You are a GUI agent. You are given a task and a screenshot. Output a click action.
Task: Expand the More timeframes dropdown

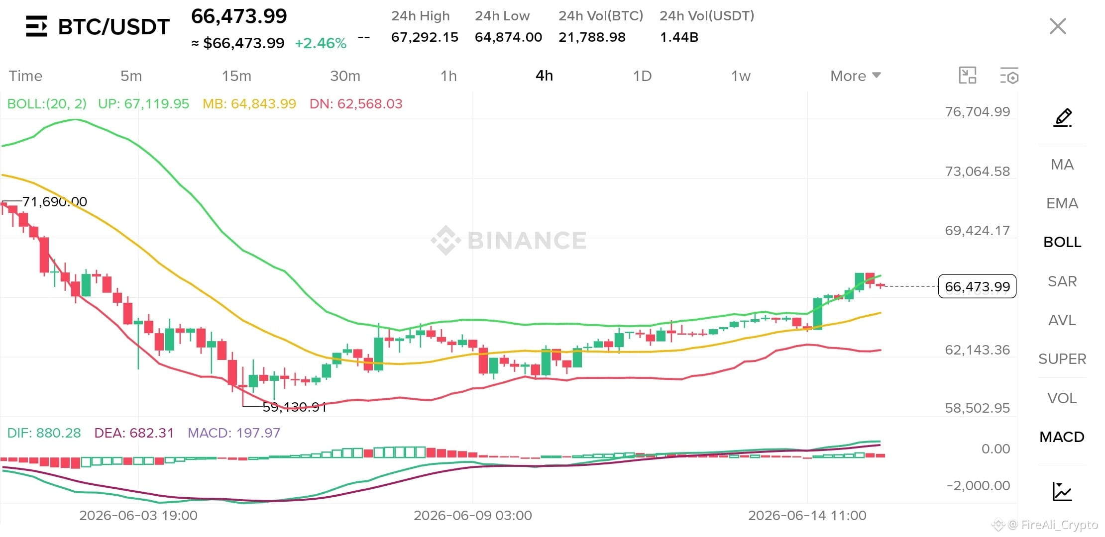[856, 76]
